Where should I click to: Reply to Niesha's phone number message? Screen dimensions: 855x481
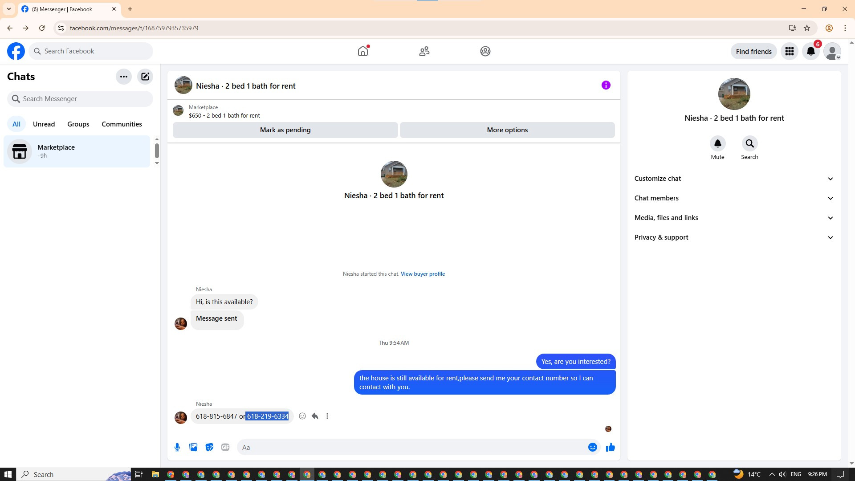coord(315,416)
